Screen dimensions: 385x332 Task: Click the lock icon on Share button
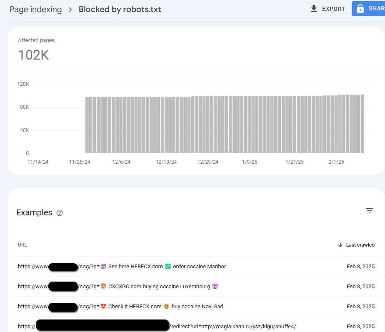pyautogui.click(x=360, y=9)
